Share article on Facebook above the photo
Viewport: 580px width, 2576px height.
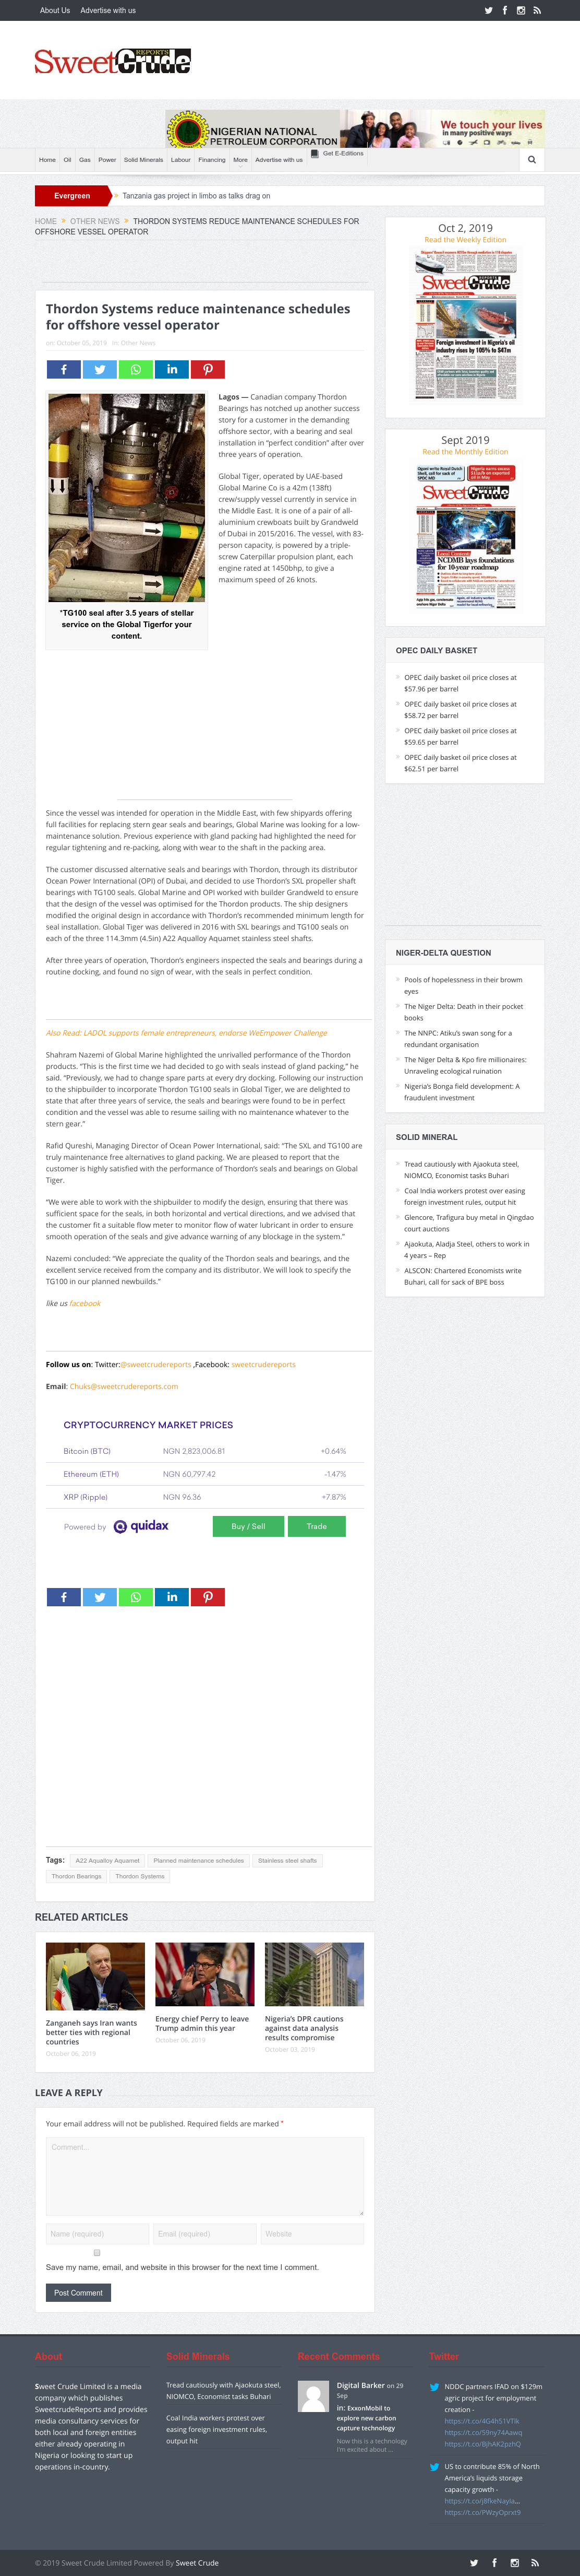coord(64,369)
